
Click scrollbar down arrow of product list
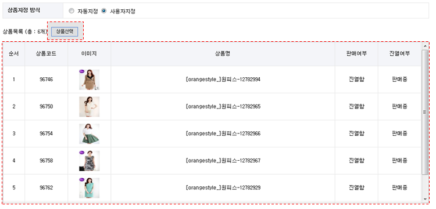coord(425,199)
